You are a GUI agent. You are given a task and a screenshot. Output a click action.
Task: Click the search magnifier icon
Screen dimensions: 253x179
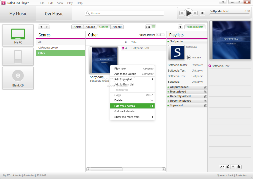pyautogui.click(x=88, y=13)
